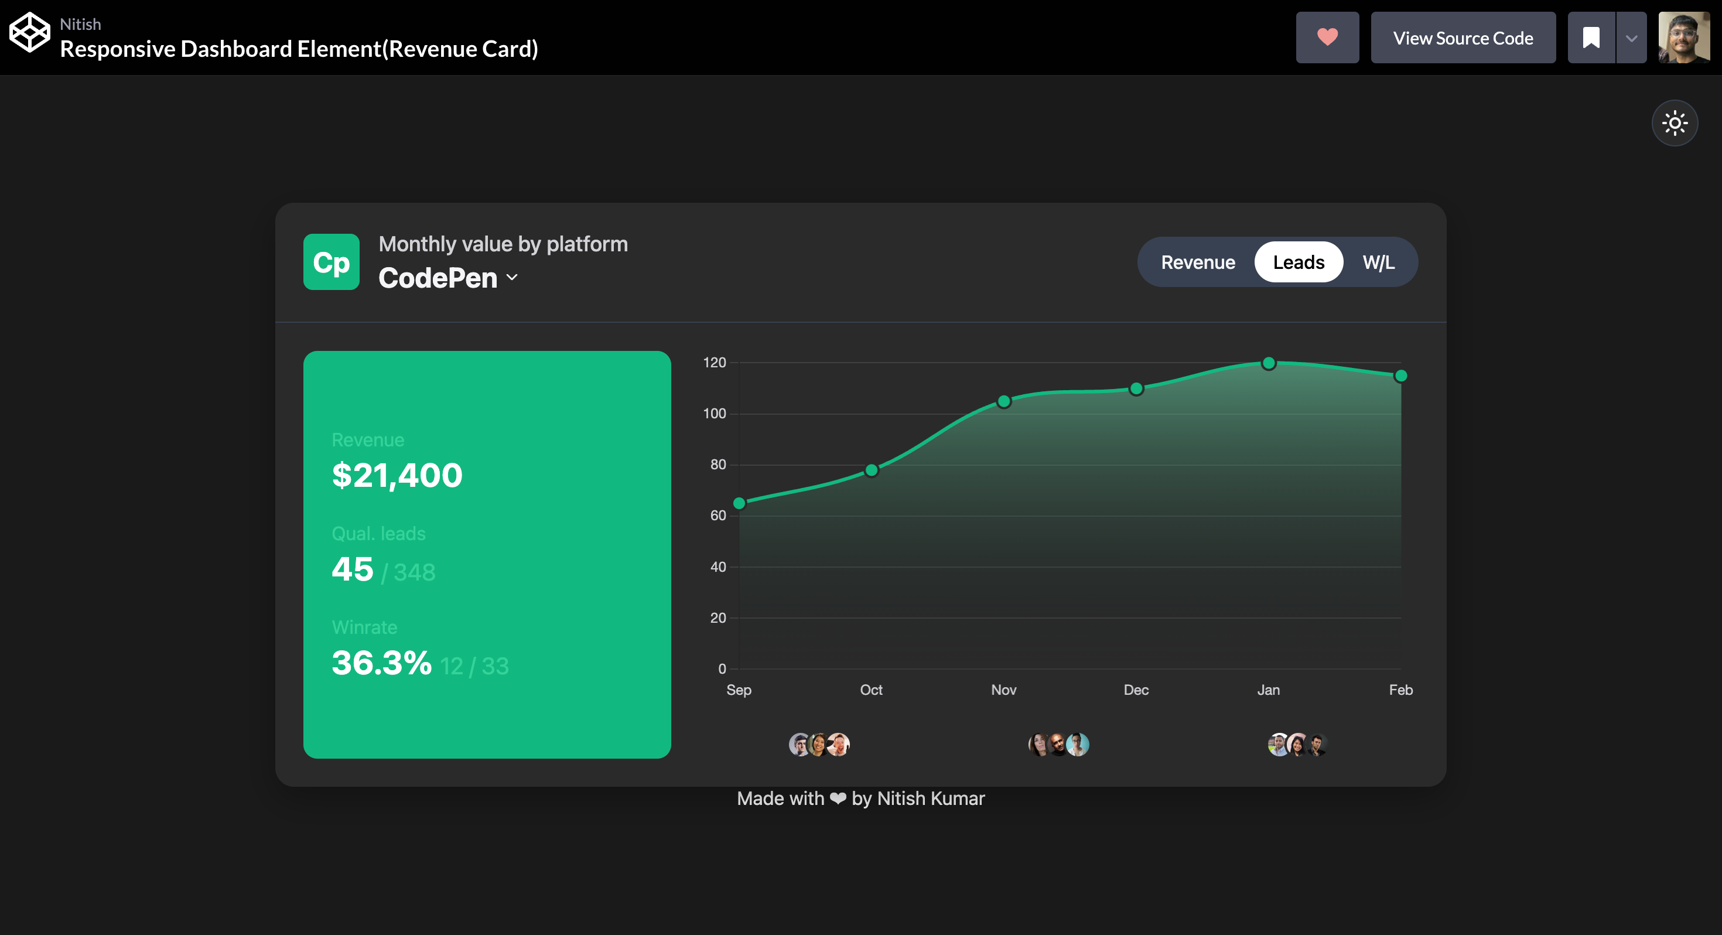Image resolution: width=1722 pixels, height=935 pixels.
Task: Click the bookmark save icon
Action: tap(1591, 37)
